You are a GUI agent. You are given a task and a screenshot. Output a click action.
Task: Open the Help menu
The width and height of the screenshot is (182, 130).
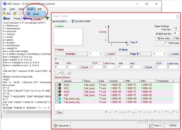click(39, 9)
